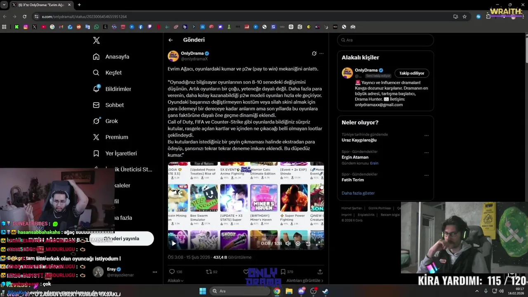Reload the page with refresh button
The height and width of the screenshot is (297, 528).
pyautogui.click(x=24, y=16)
